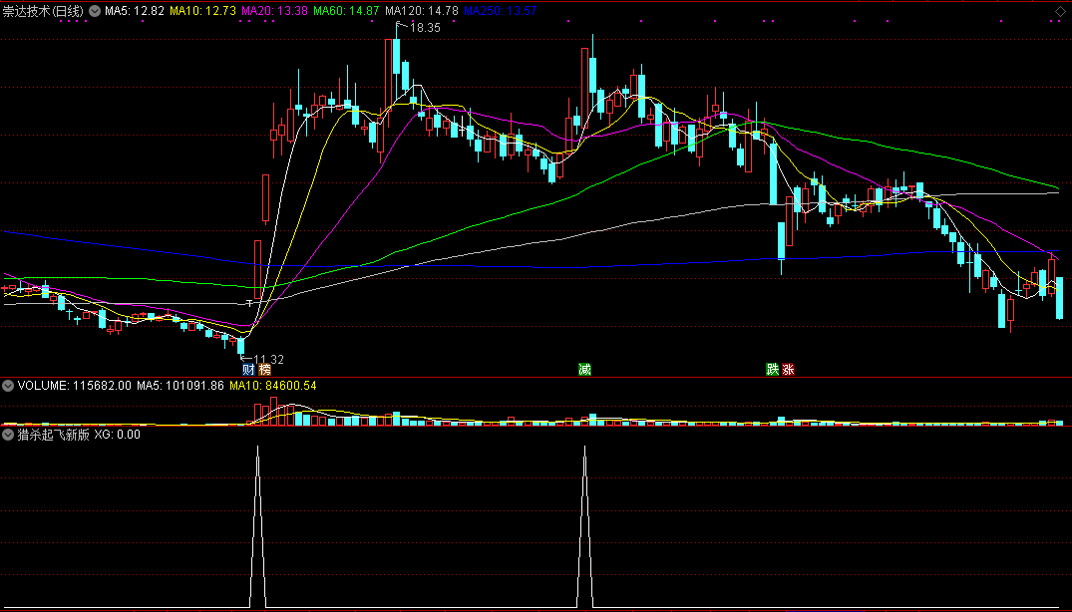Click the 榜 marker below the chart
Screen dimensions: 1072x612
pos(264,370)
